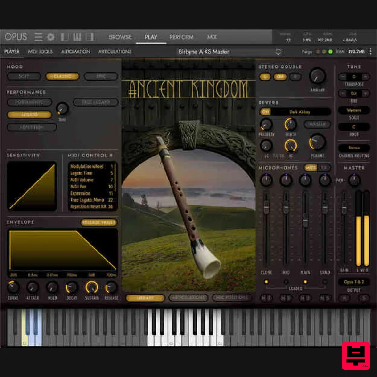Click the Legato Time knob
Viewport: 377px width, 377px height.
[x=62, y=109]
